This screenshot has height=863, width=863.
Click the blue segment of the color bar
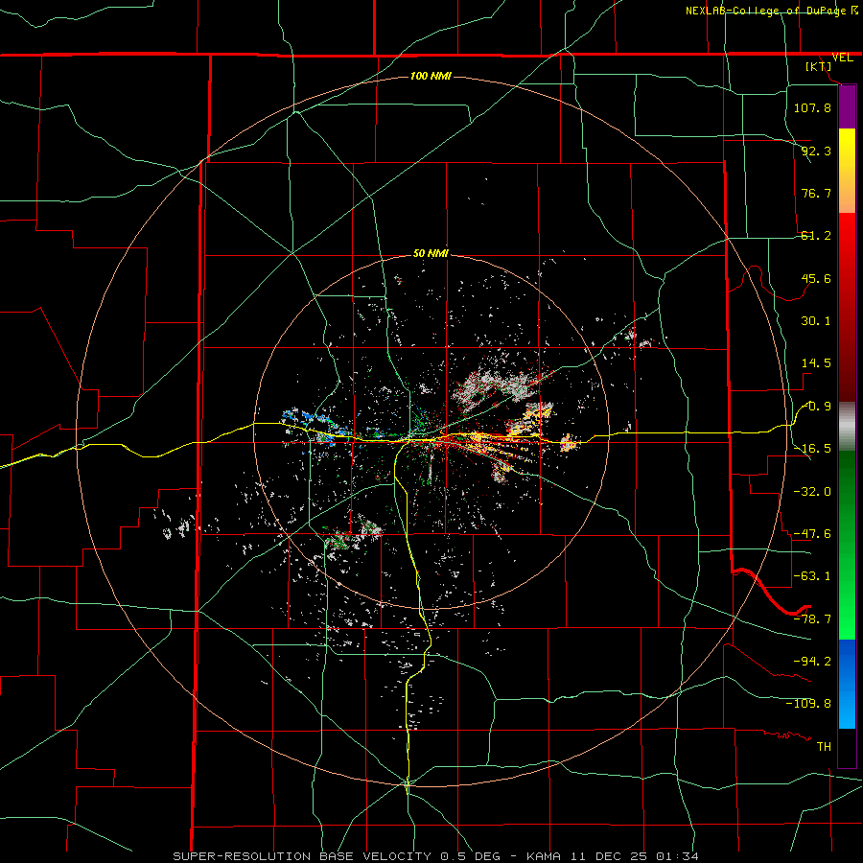coord(847,684)
